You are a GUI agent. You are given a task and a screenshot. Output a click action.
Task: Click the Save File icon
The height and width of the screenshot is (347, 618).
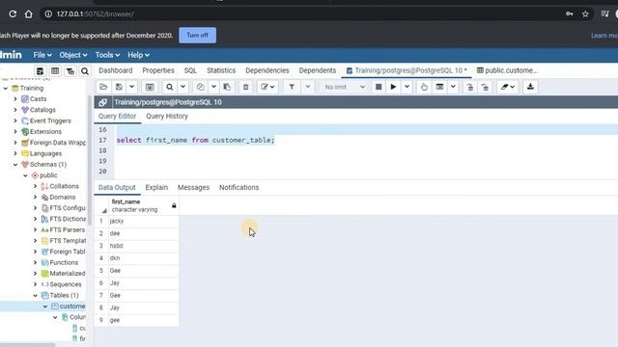click(x=119, y=87)
